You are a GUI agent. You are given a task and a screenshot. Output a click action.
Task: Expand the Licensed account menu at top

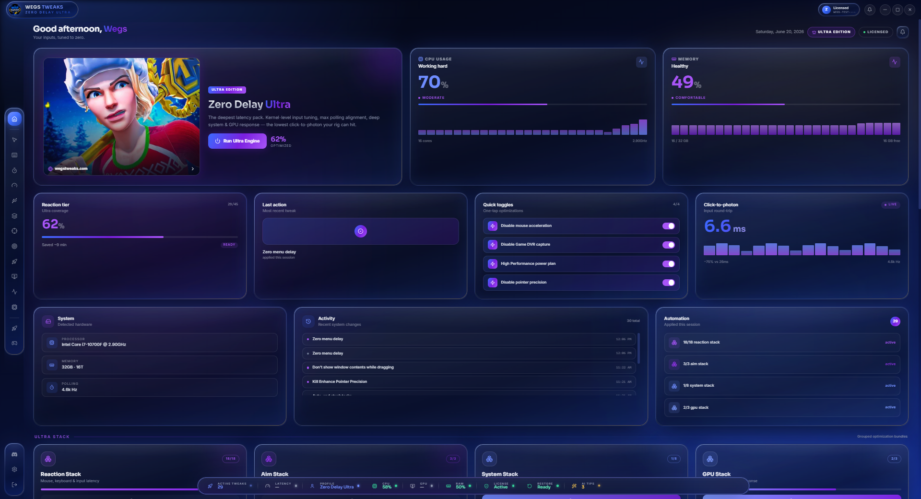pos(839,10)
